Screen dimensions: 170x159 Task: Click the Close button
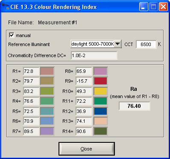[87, 149]
